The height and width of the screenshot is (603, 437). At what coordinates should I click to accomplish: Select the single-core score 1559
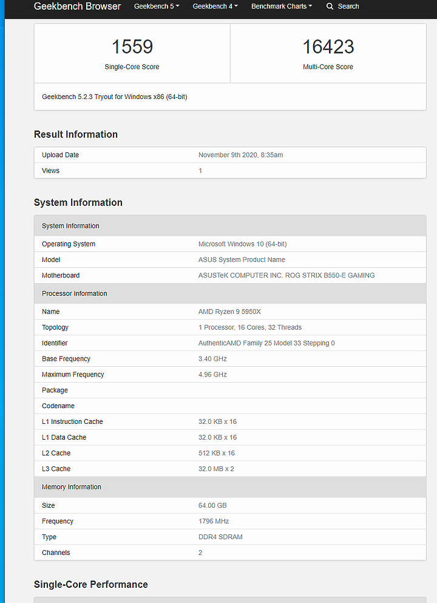(132, 47)
